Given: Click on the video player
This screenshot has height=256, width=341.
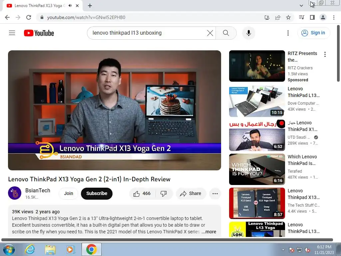Looking at the screenshot, I should pyautogui.click(x=115, y=110).
